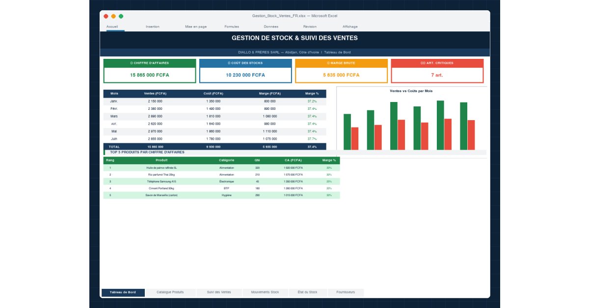Click the Produit column header

(x=161, y=160)
